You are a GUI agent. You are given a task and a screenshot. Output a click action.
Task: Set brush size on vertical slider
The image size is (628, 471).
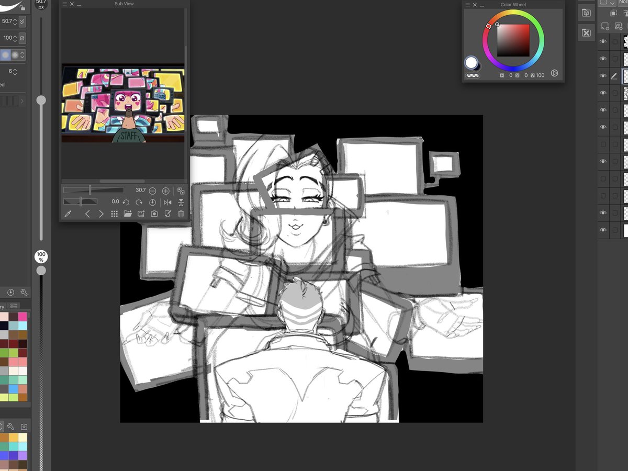coord(41,100)
